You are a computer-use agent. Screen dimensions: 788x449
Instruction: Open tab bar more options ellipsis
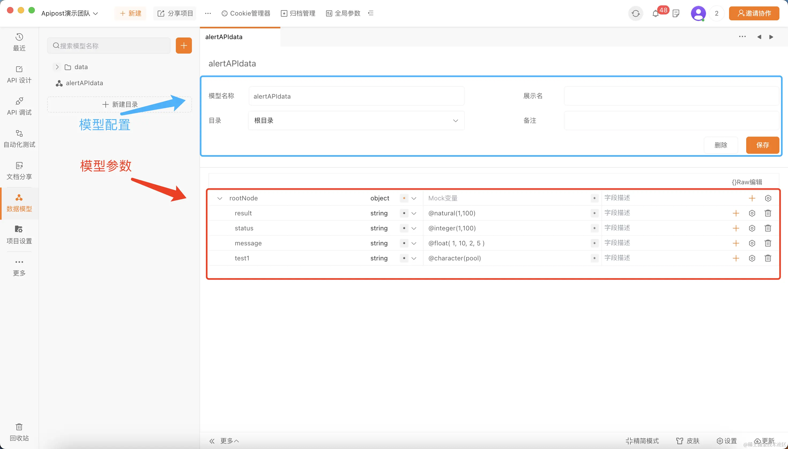(742, 37)
